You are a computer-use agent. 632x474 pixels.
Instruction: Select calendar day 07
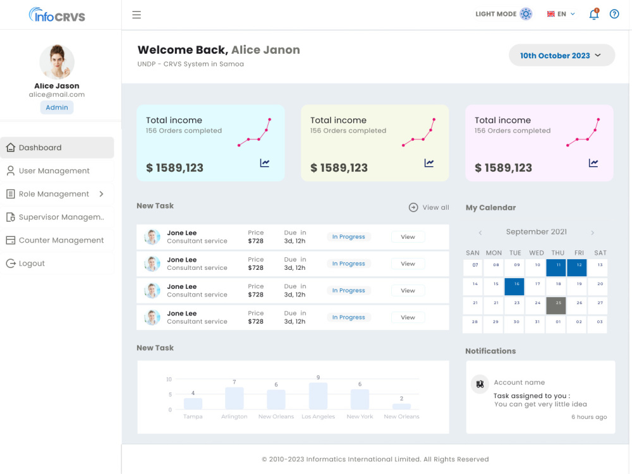[x=473, y=267]
